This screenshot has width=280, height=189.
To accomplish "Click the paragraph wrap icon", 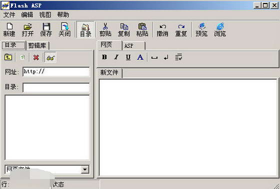I will tap(178, 57).
